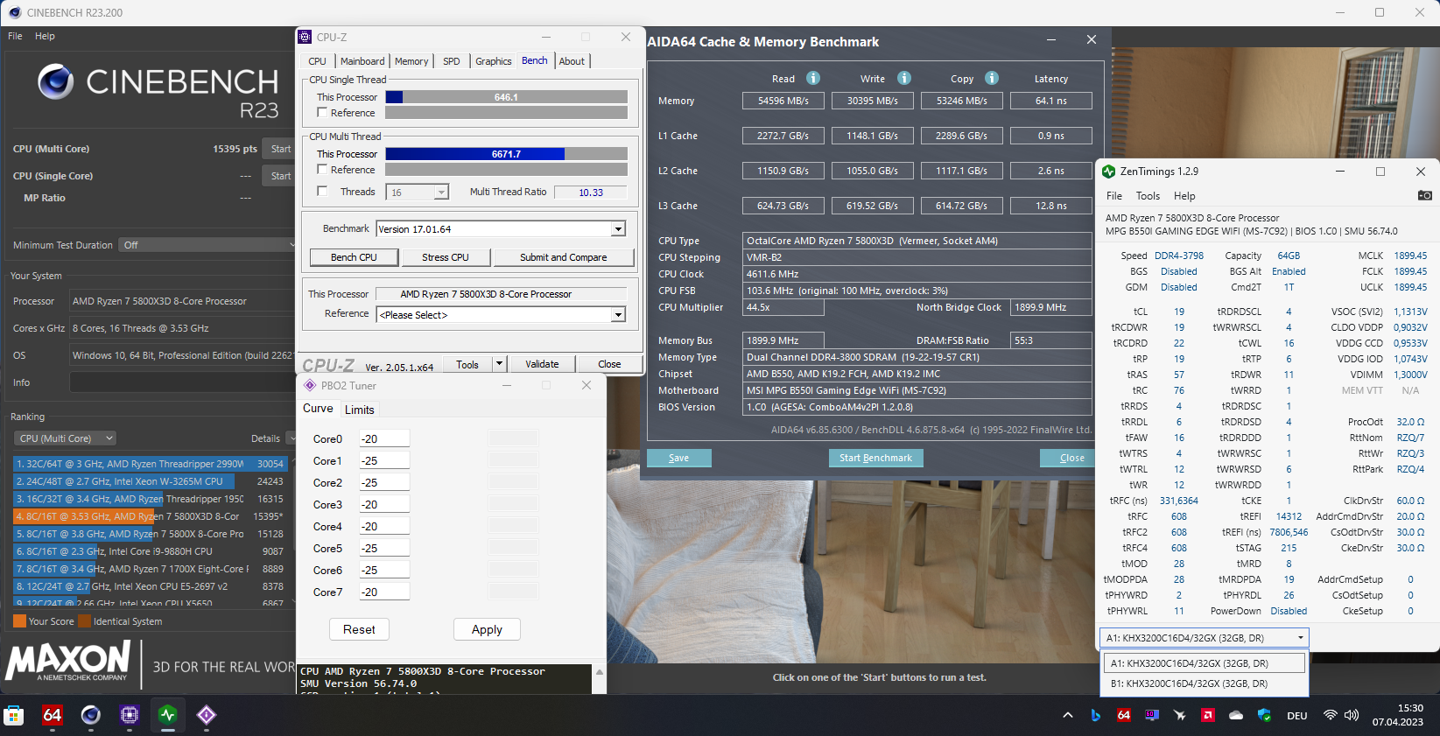Click the Core5 curve value field
The width and height of the screenshot is (1440, 736).
(384, 548)
